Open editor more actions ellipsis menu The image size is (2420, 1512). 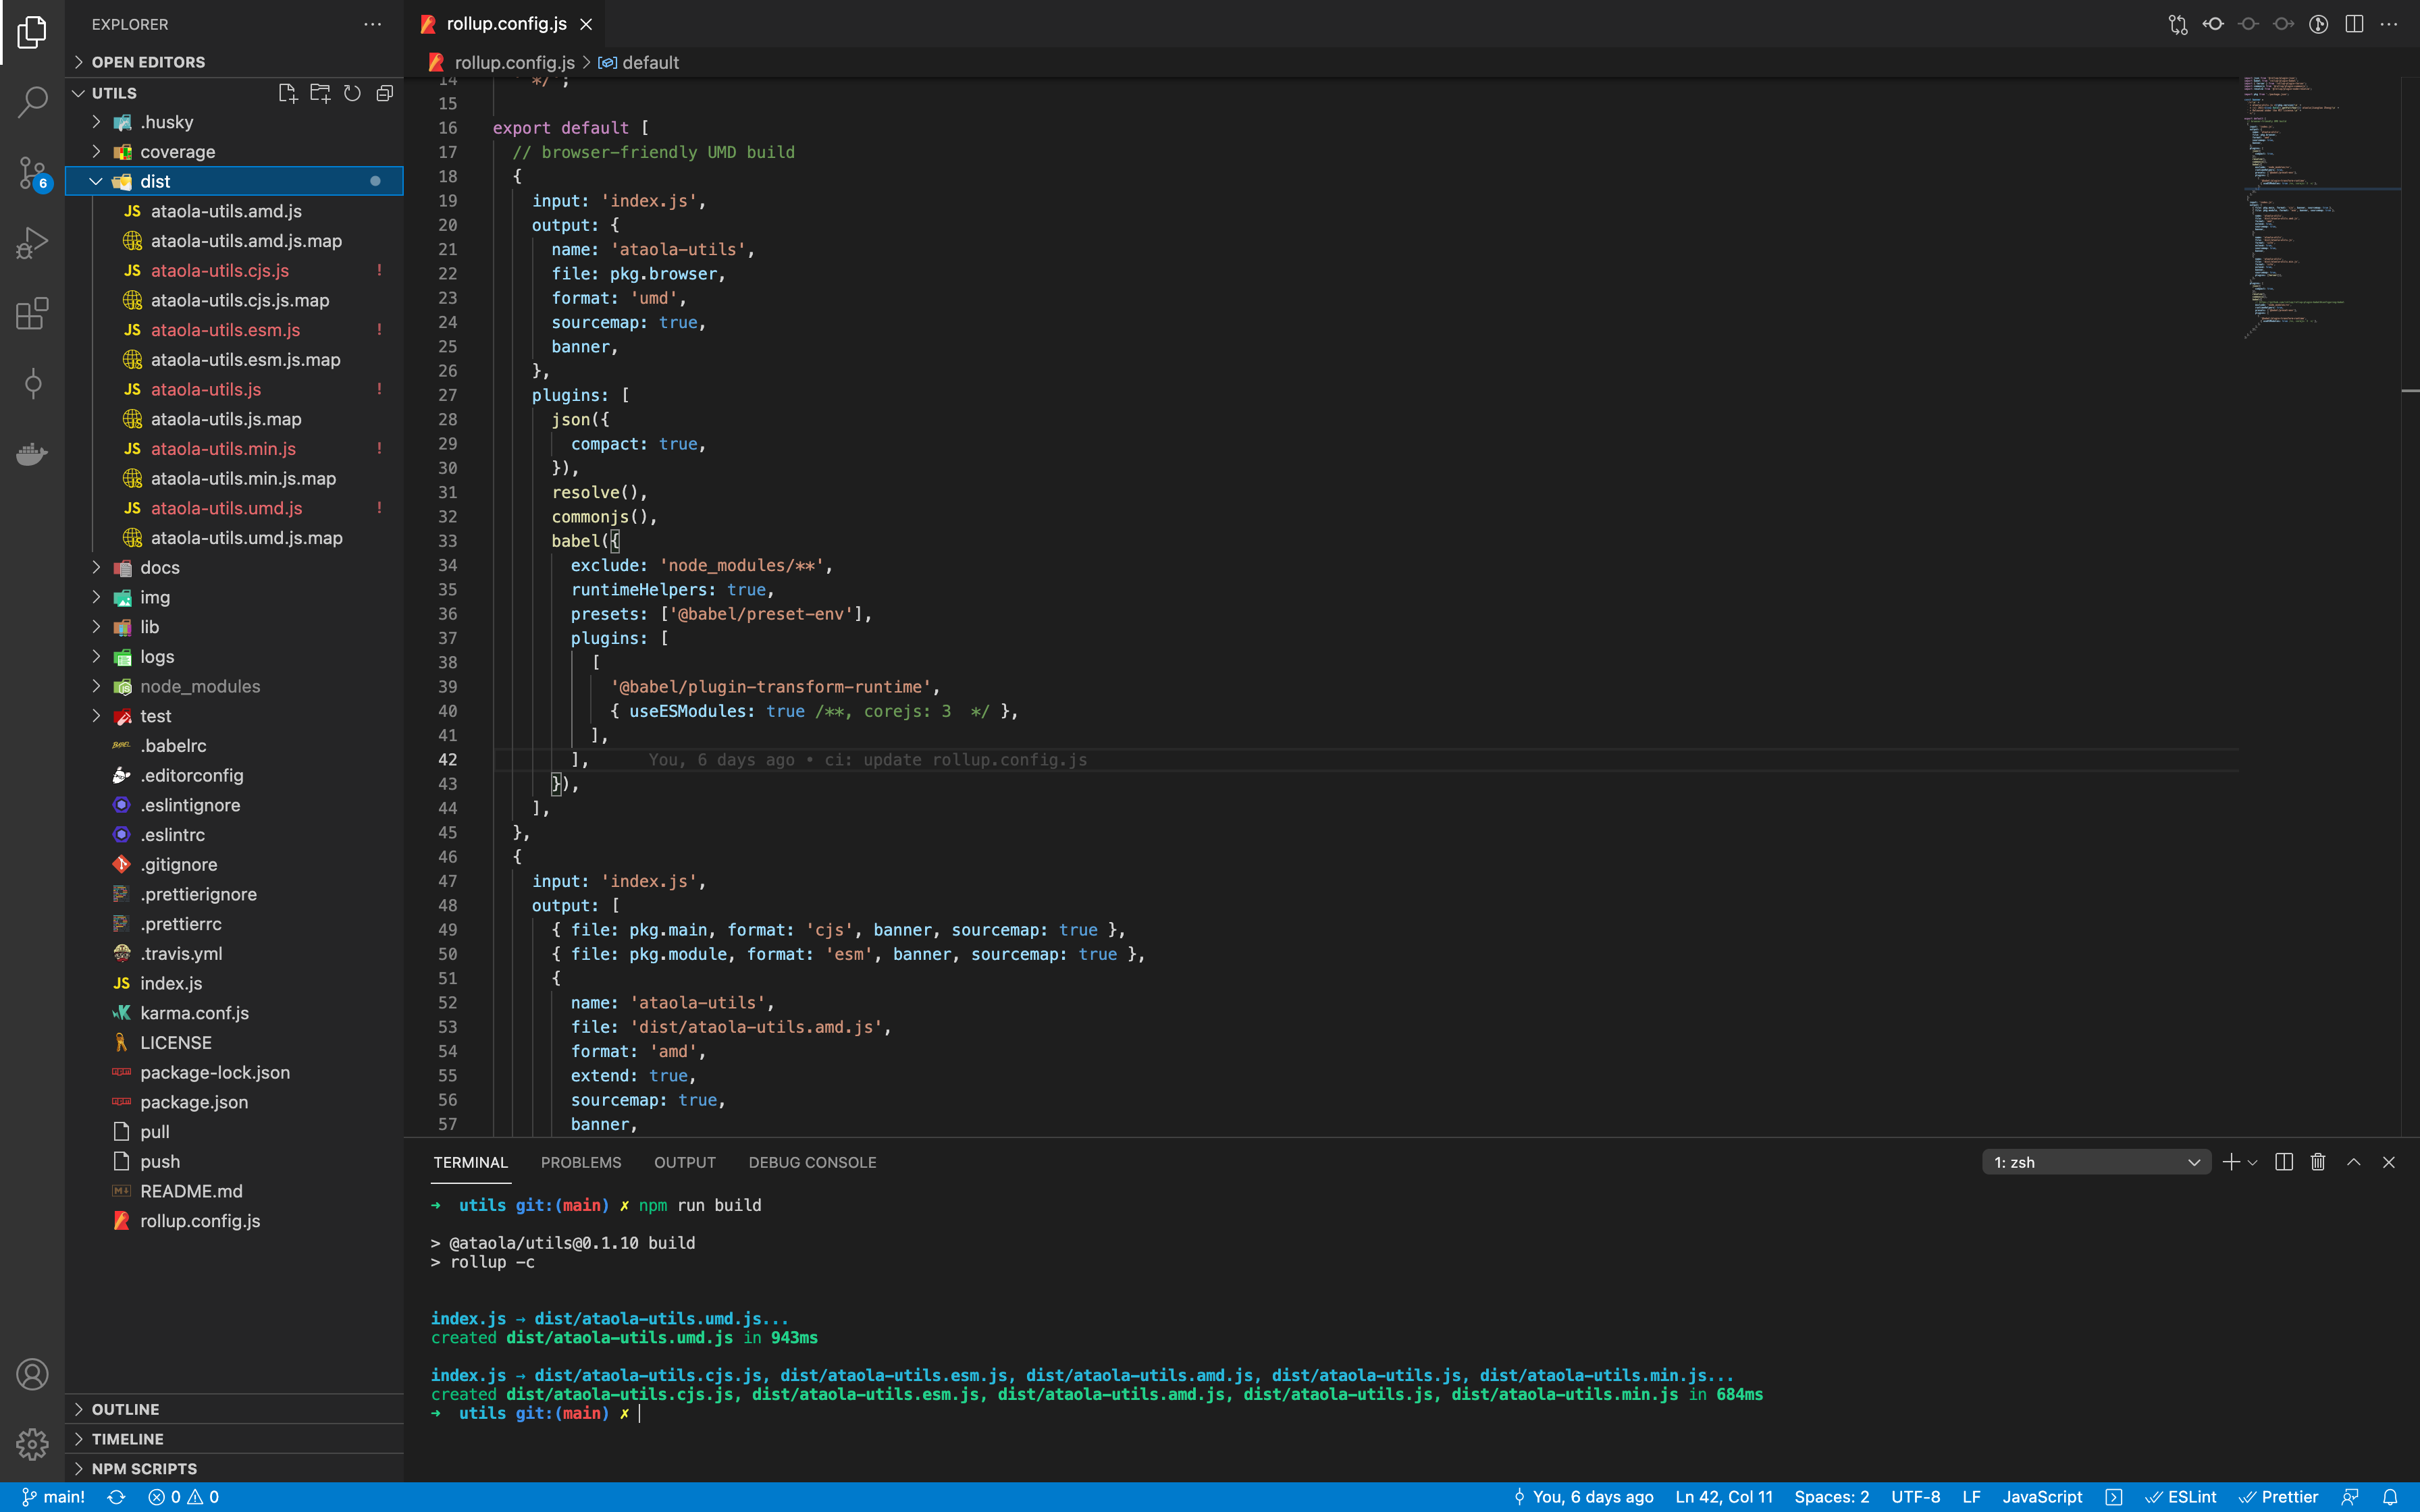click(2389, 24)
